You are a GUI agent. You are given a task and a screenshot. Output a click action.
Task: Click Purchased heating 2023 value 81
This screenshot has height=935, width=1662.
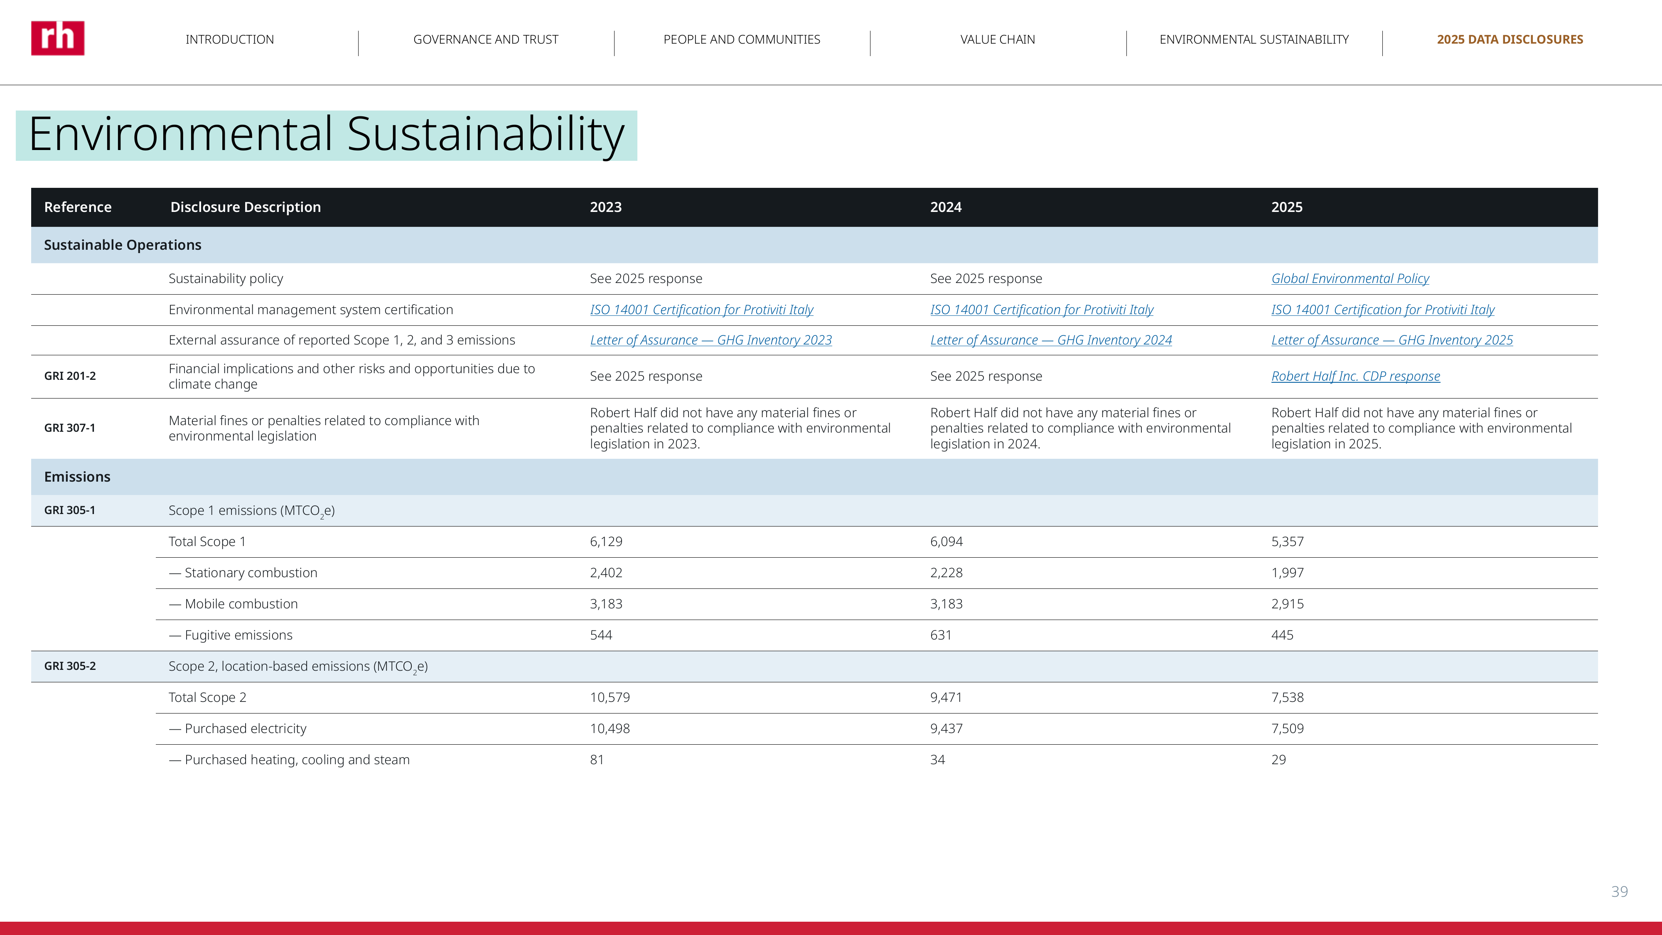click(x=597, y=760)
